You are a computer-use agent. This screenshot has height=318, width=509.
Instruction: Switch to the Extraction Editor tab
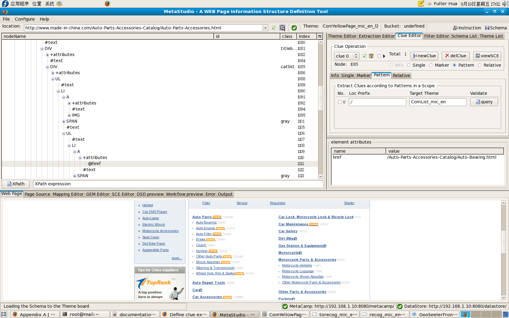[377, 36]
